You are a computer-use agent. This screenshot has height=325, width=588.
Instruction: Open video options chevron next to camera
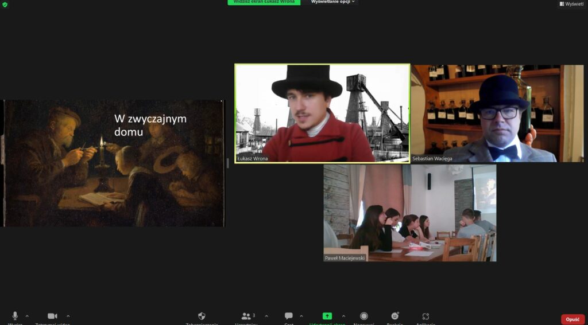point(68,316)
